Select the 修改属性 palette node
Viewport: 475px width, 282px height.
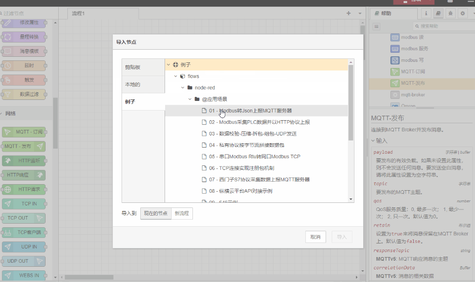[x=24, y=22]
